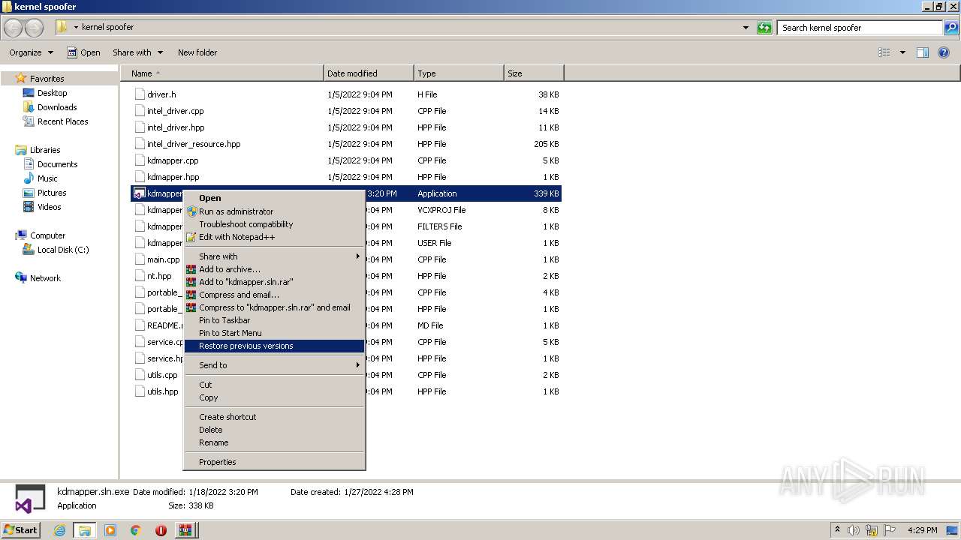Launch Google Chrome from the taskbar

click(135, 530)
